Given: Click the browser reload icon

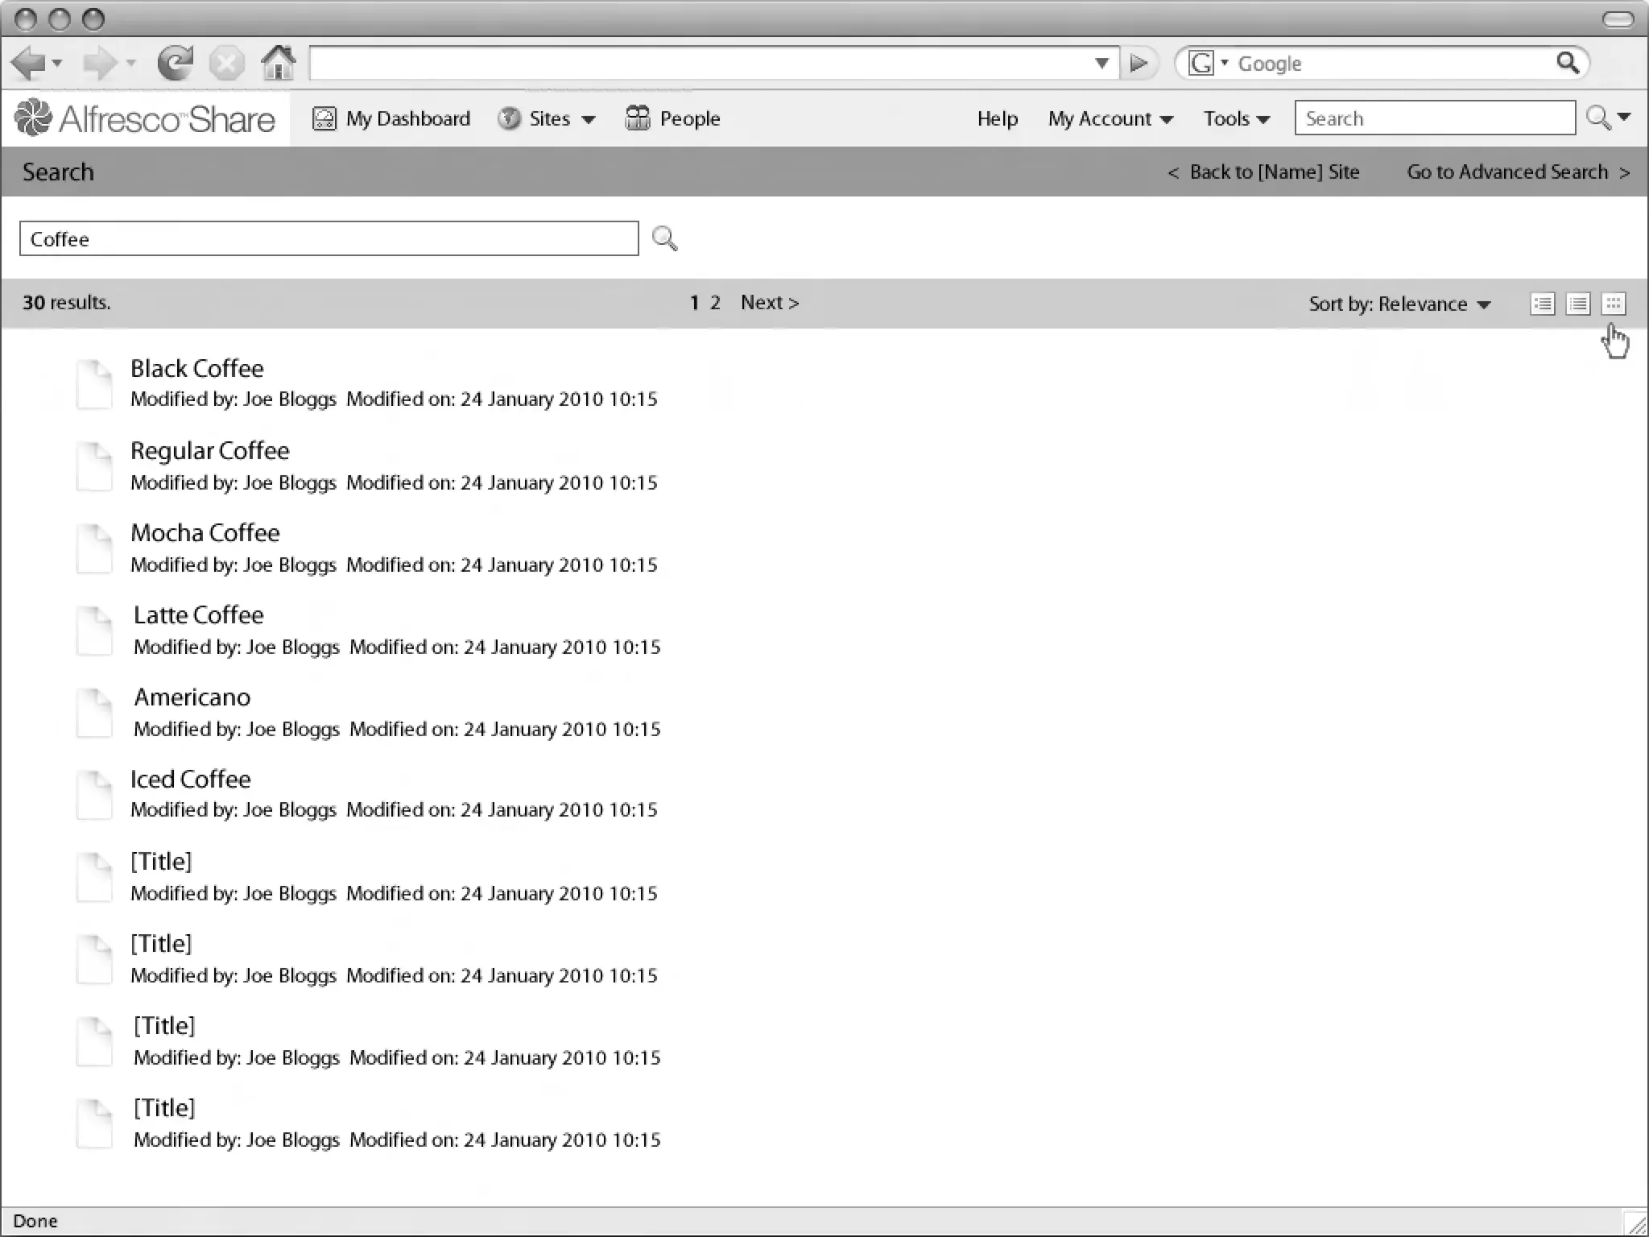Looking at the screenshot, I should pos(175,63).
